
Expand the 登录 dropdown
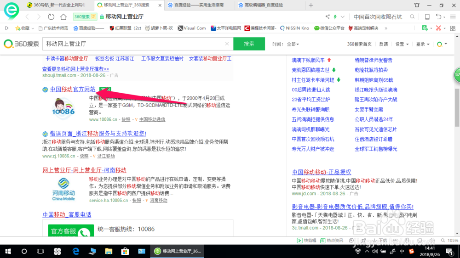tap(423, 44)
